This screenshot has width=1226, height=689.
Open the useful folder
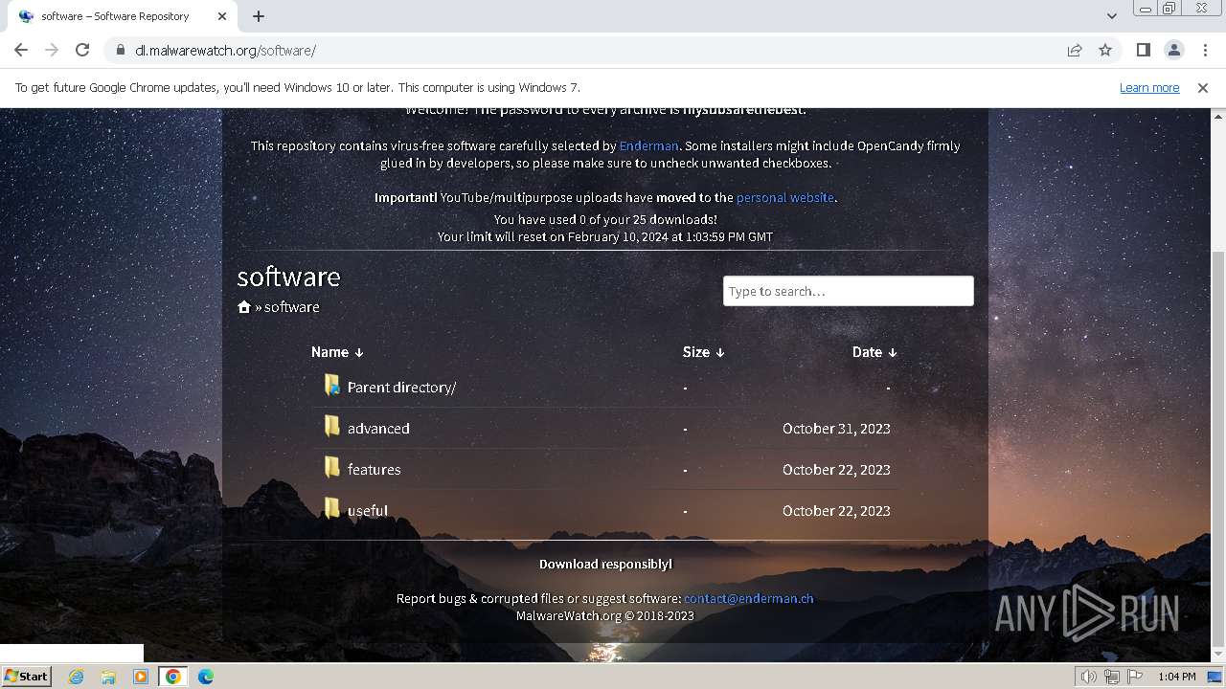368,511
